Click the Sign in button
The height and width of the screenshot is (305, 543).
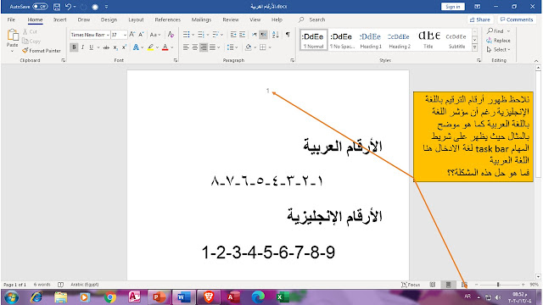pos(452,7)
